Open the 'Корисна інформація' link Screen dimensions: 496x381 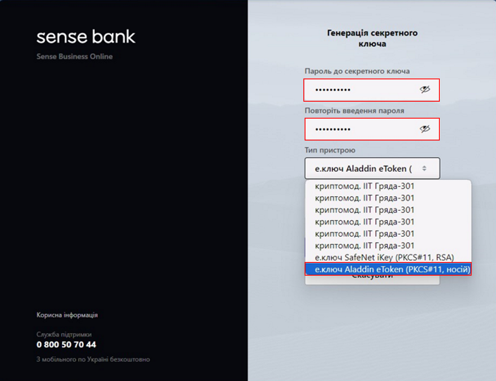(67, 315)
